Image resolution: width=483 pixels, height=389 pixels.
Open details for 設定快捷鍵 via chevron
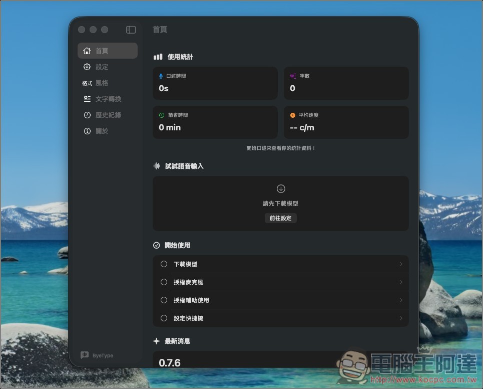click(x=400, y=318)
